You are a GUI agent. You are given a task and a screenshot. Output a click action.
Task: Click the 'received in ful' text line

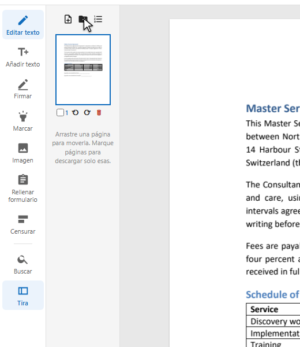(x=273, y=272)
